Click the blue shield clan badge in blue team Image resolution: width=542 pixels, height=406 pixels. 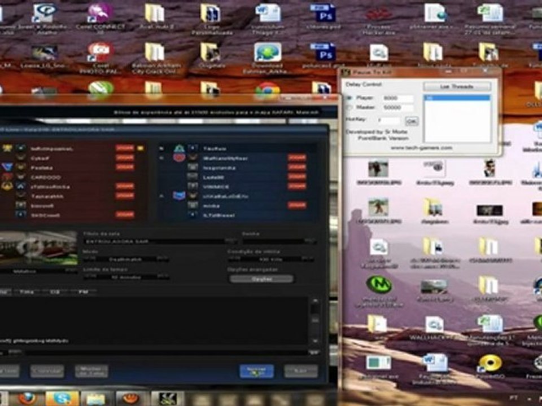pos(179,196)
